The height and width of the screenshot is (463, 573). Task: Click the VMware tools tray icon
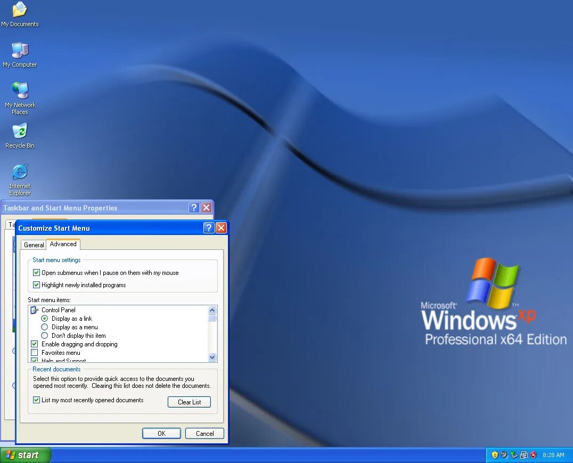(x=523, y=455)
